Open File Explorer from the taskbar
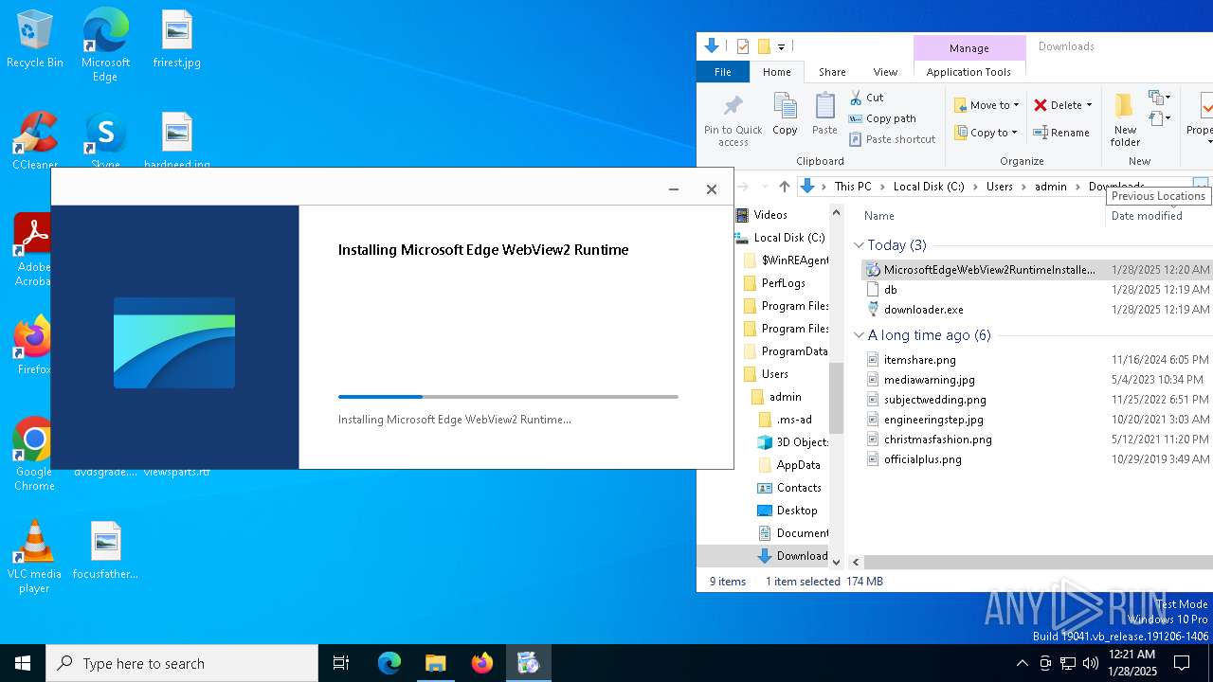Screen dimensions: 1213x682 [x=435, y=663]
